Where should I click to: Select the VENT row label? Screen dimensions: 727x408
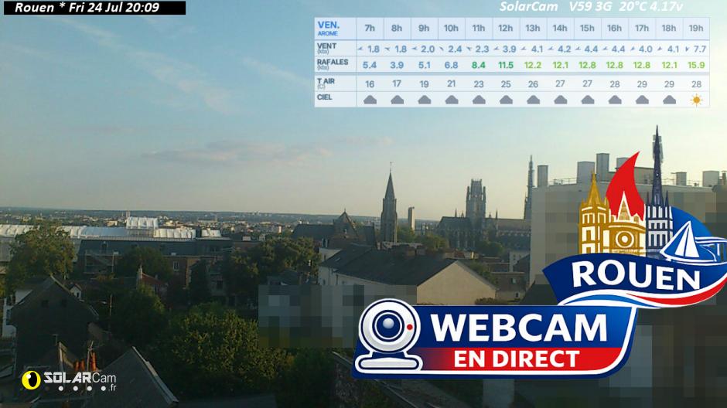(x=327, y=48)
